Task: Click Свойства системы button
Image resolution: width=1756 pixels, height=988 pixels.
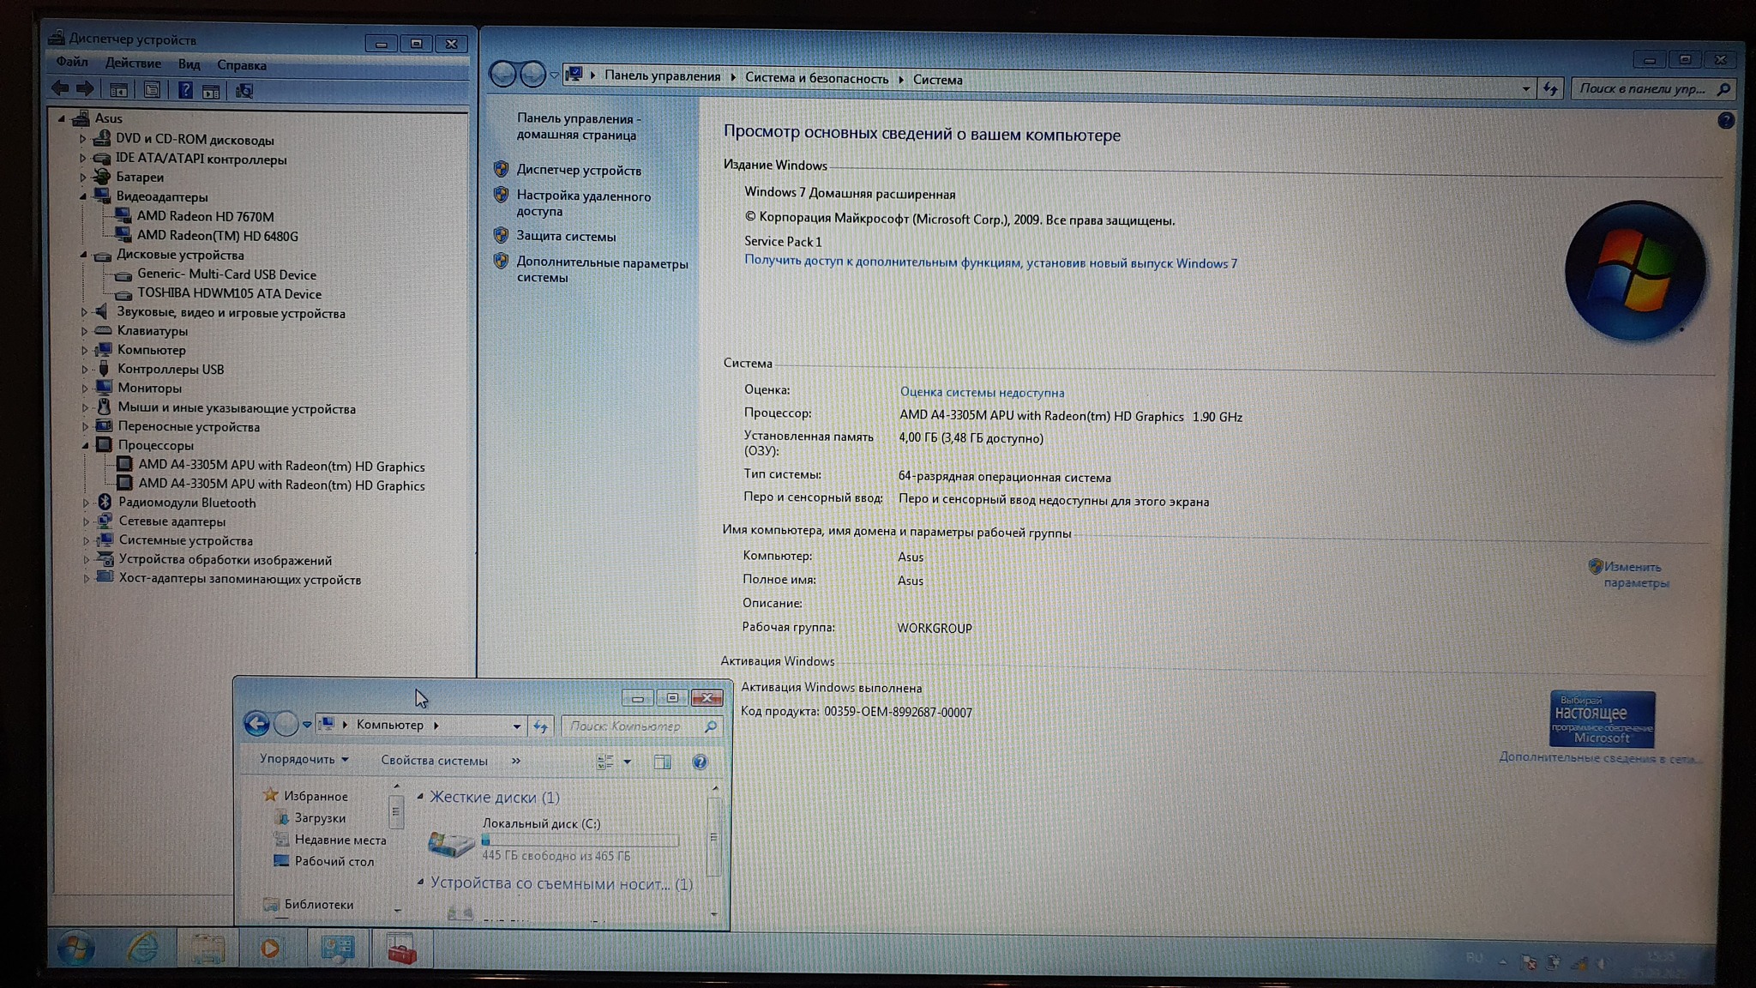Action: tap(434, 761)
